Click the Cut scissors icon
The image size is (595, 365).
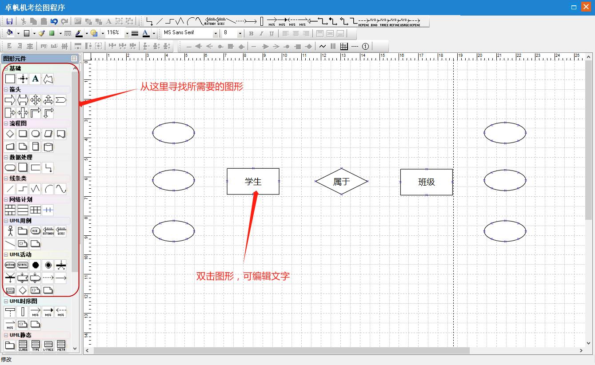[24, 21]
